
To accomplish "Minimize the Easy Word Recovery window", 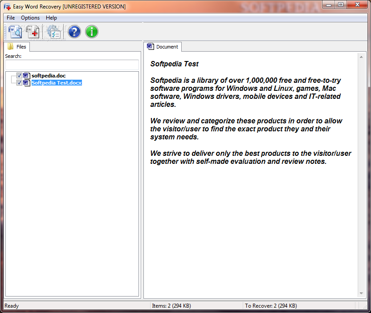I will [x=329, y=5].
